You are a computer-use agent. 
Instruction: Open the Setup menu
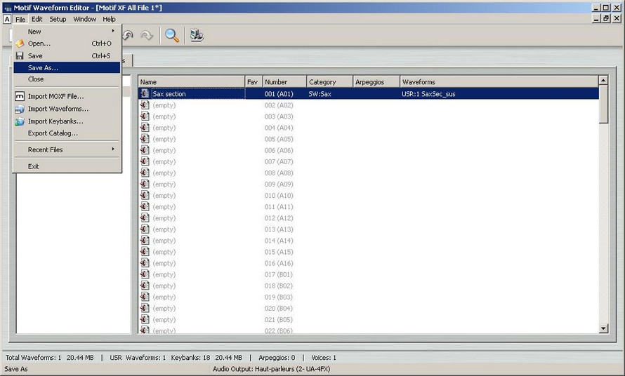[x=58, y=19]
